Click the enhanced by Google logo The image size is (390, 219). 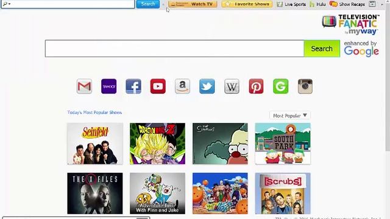tap(361, 49)
